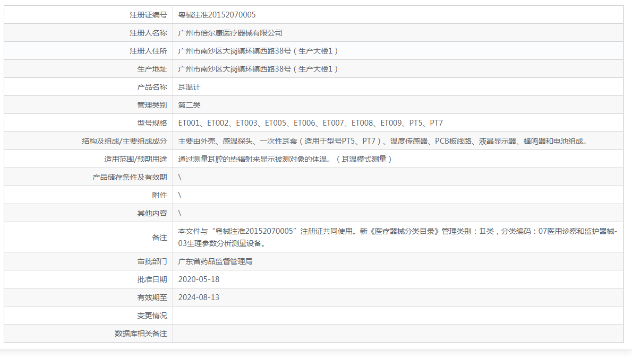
Task: Click the 其他内容 label
Action: point(151,213)
